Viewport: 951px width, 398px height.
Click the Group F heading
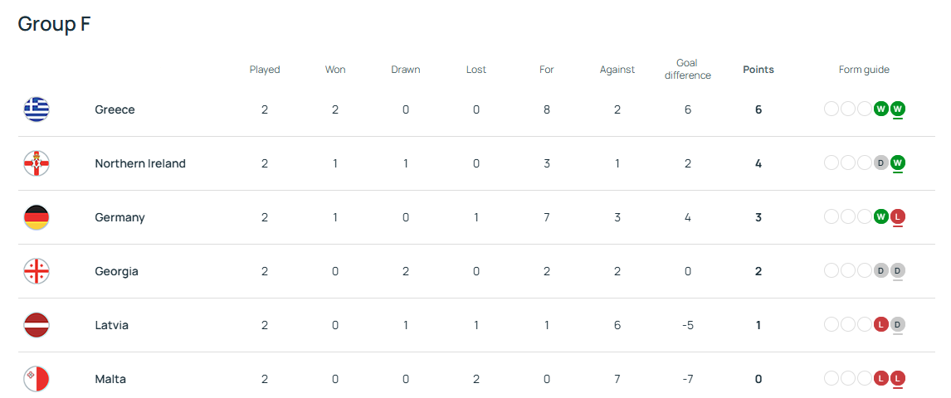[x=54, y=24]
